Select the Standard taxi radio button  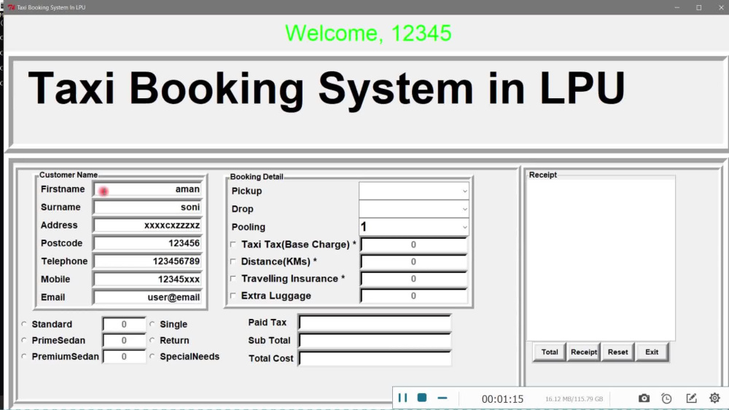coord(24,324)
